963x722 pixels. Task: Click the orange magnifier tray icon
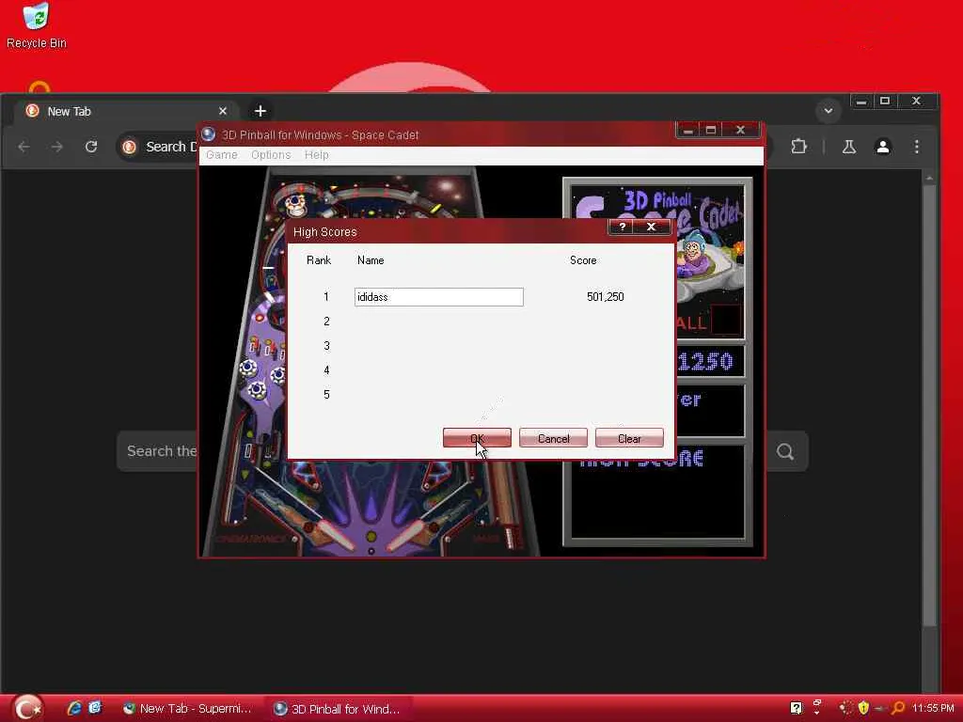point(898,709)
